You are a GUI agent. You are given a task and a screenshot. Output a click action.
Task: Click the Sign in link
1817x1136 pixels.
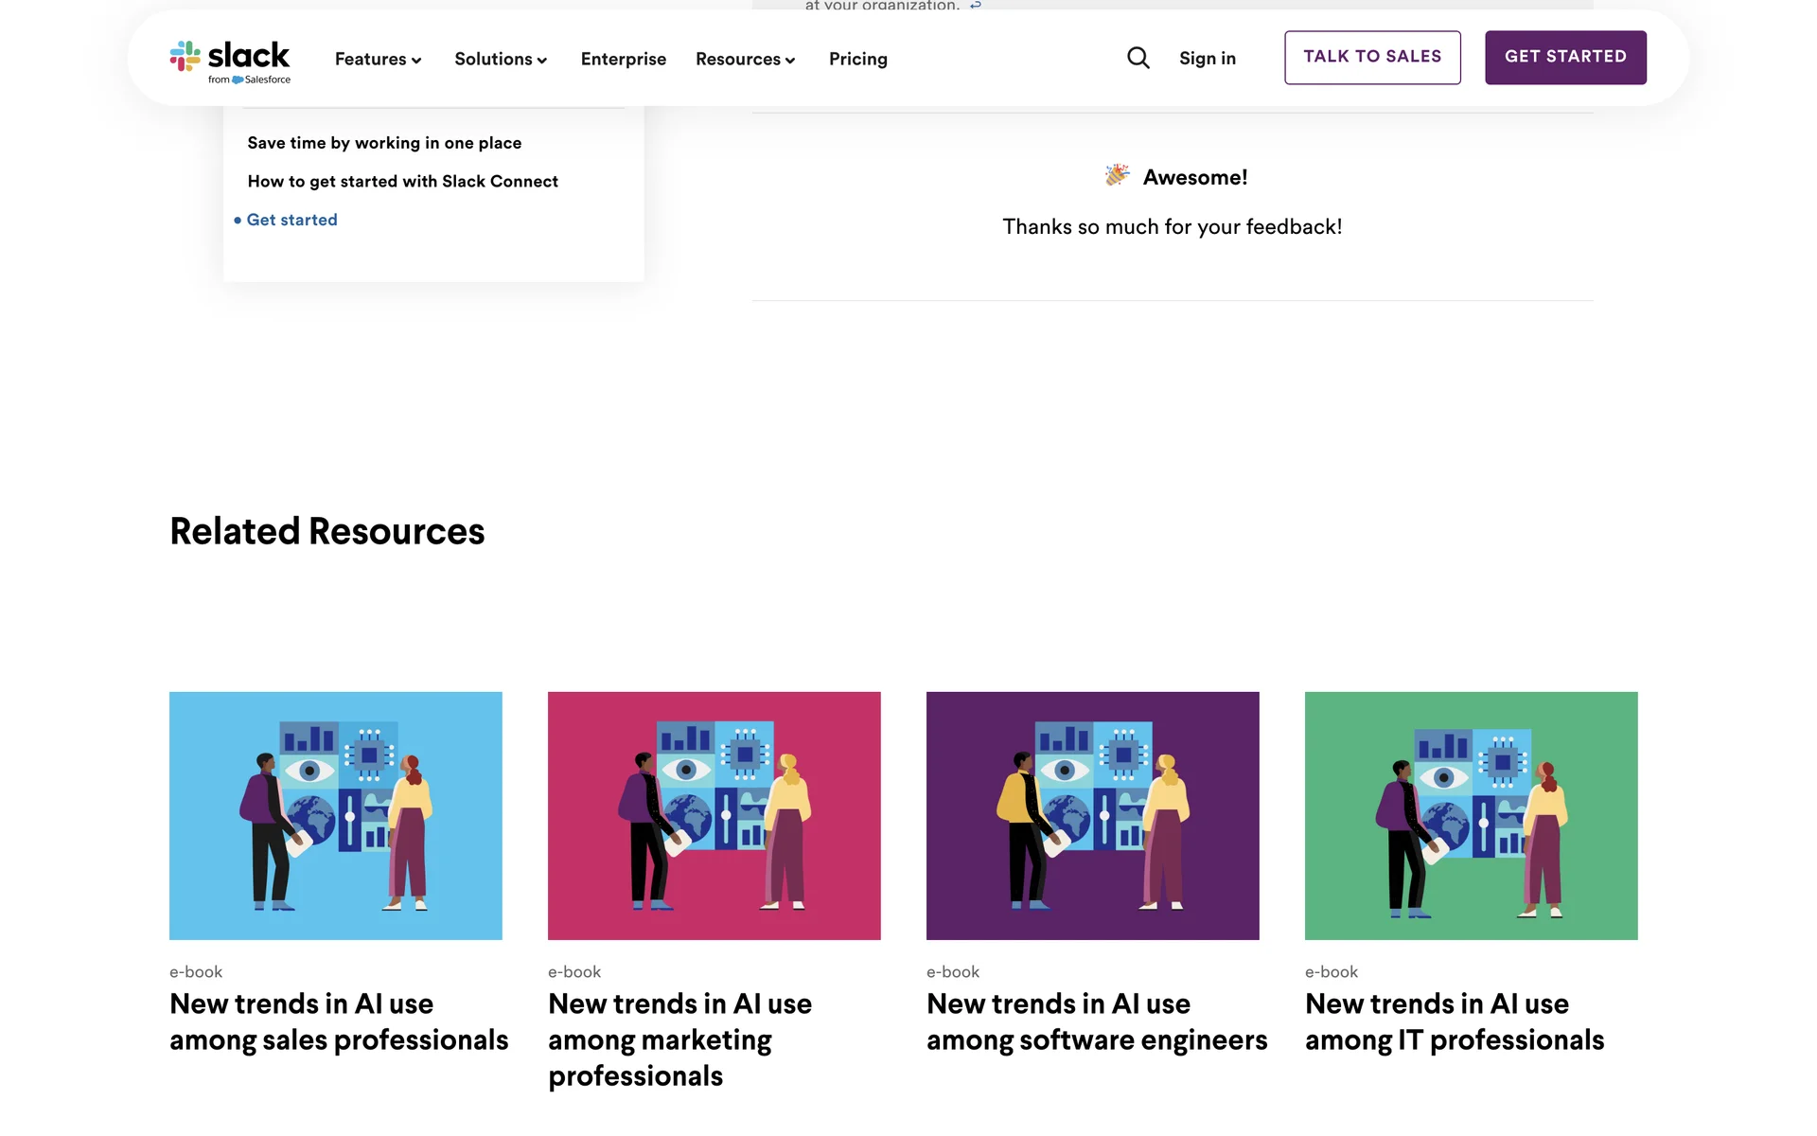pos(1207,59)
